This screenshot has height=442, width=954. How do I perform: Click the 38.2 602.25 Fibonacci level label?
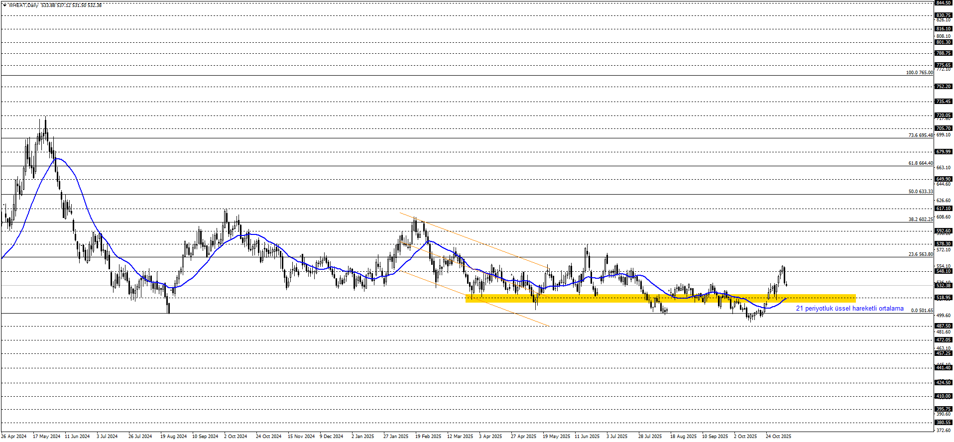(920, 220)
